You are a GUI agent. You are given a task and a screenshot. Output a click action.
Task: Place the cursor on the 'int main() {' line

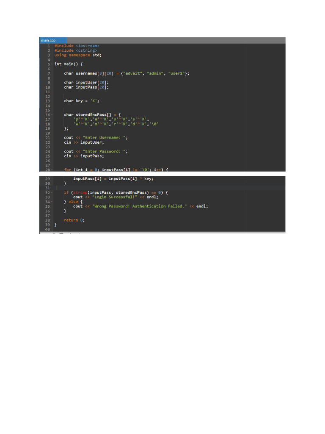69,64
